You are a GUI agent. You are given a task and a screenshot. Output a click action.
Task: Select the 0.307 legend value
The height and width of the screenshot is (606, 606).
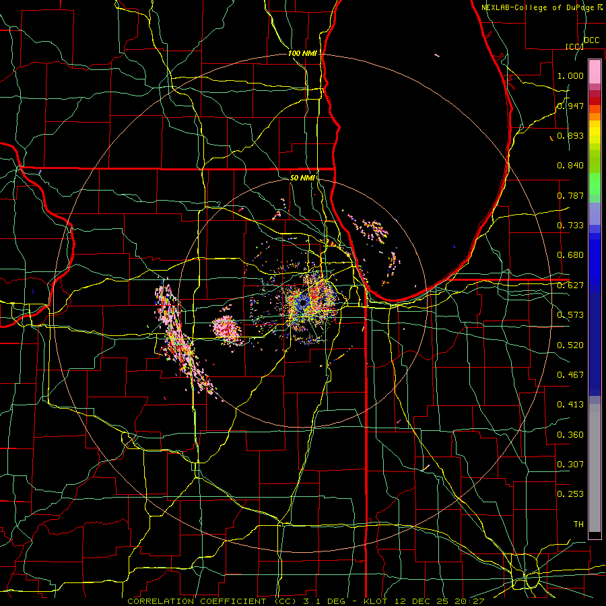(570, 465)
